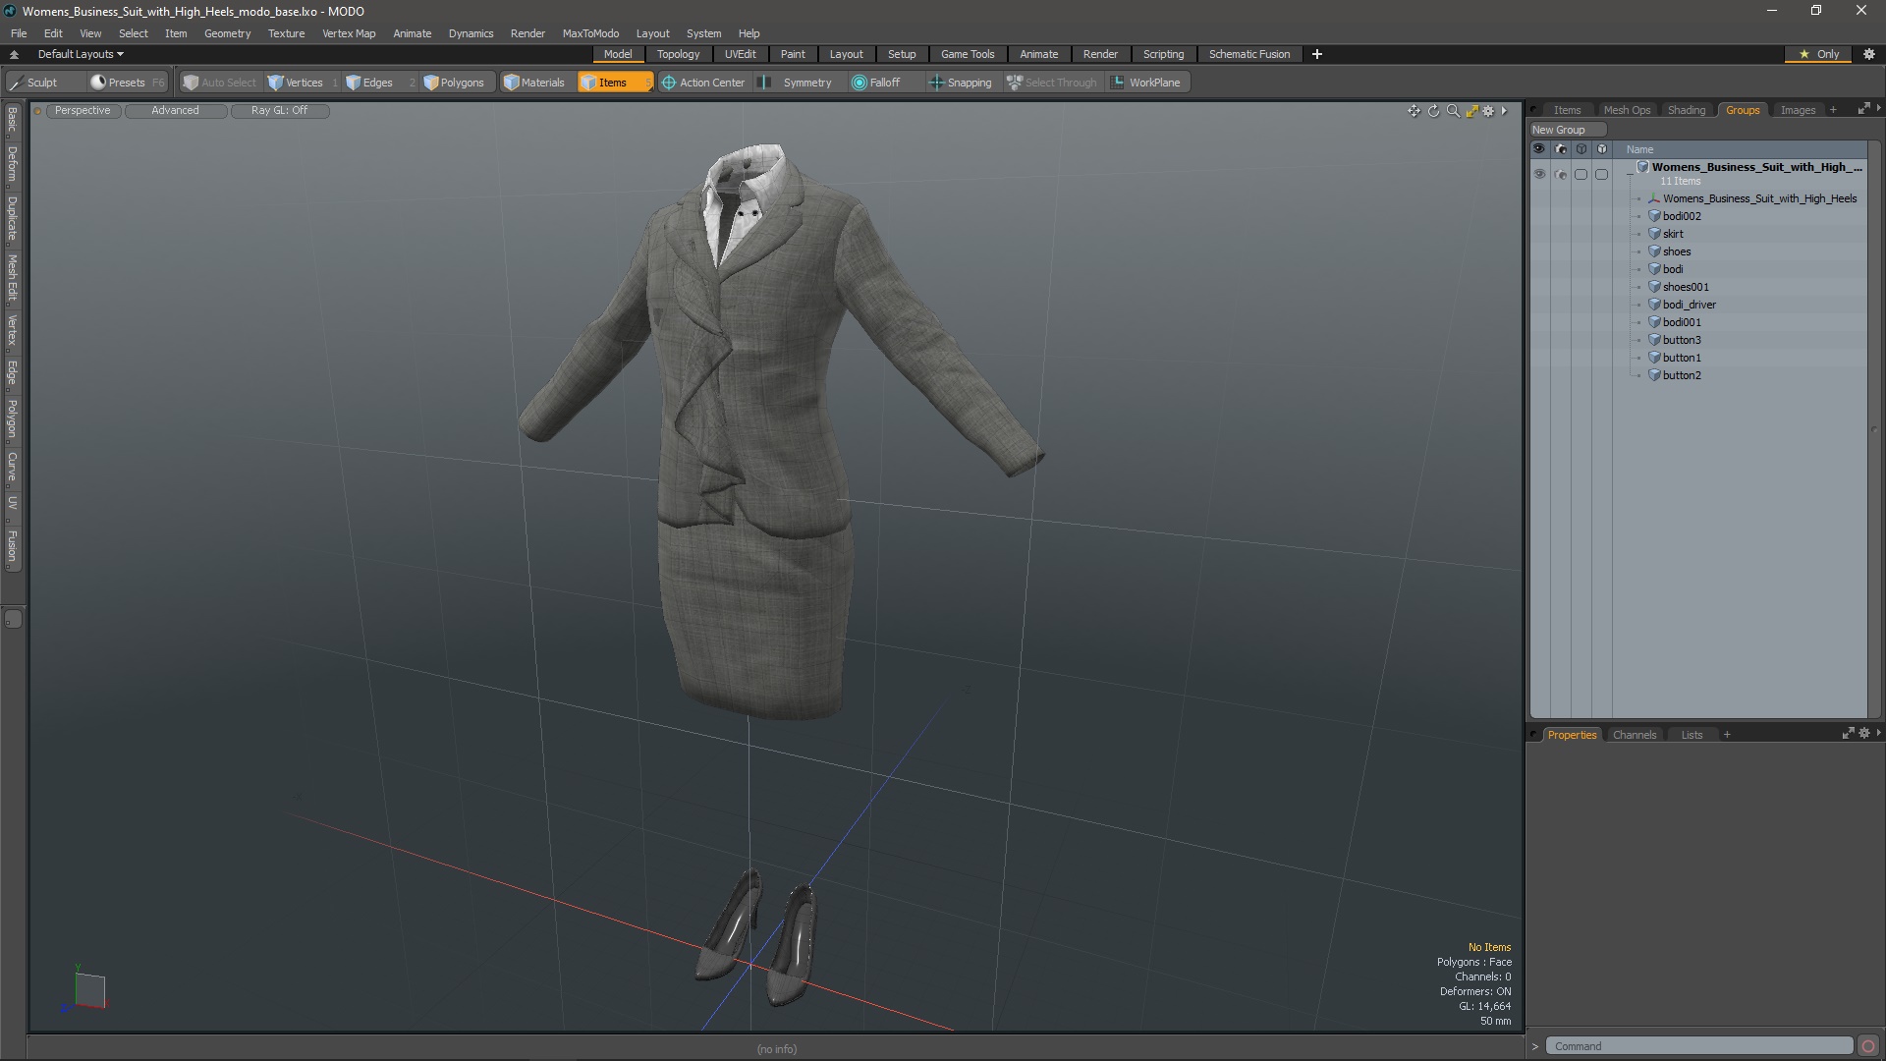Screen dimensions: 1886x1061
Task: Enable Snapping toggle in toolbar
Action: [x=960, y=83]
